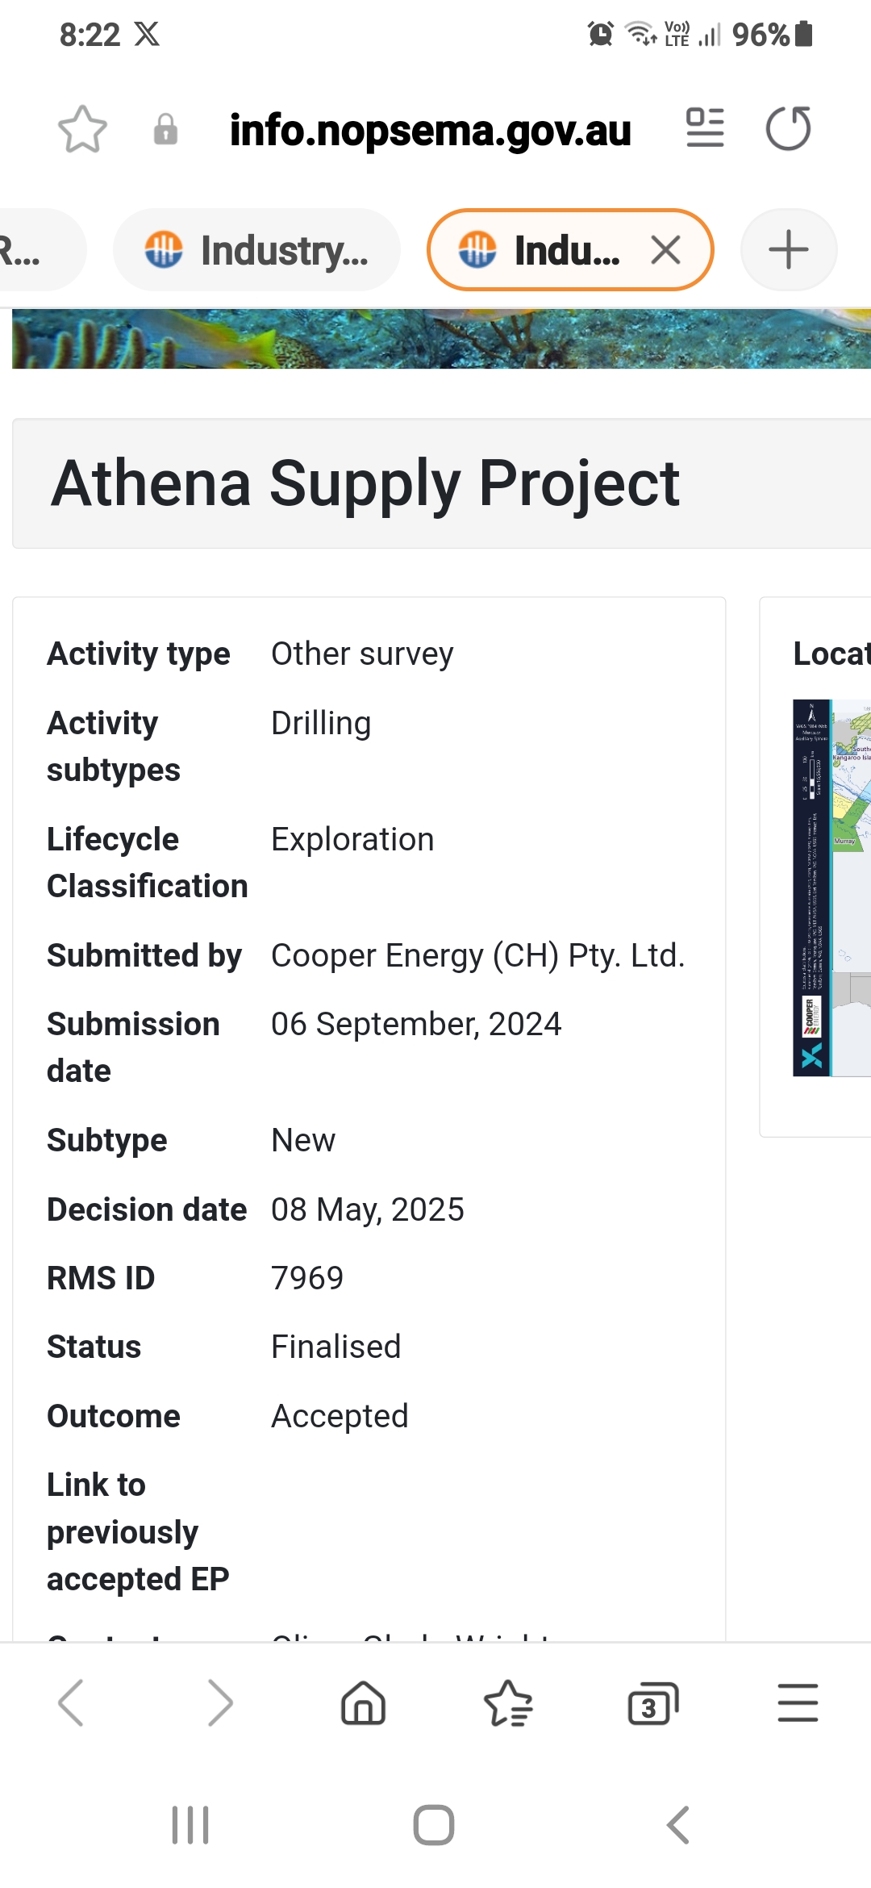
Task: Tap the RMS ID value 7969
Action: tap(307, 1278)
